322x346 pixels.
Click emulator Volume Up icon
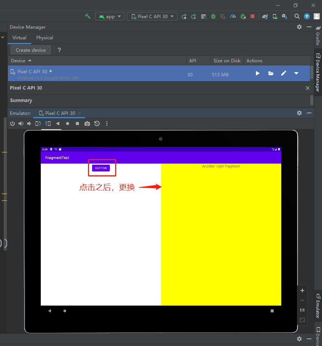[x=21, y=124]
